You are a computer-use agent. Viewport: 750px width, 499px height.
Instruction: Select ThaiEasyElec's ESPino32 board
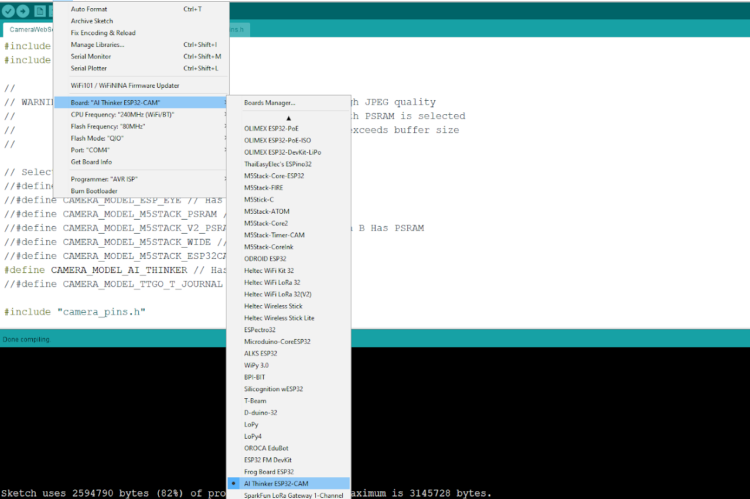(x=289, y=164)
